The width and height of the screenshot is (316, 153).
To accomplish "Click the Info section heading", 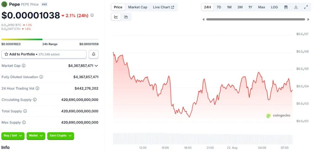I will [x=6, y=147].
